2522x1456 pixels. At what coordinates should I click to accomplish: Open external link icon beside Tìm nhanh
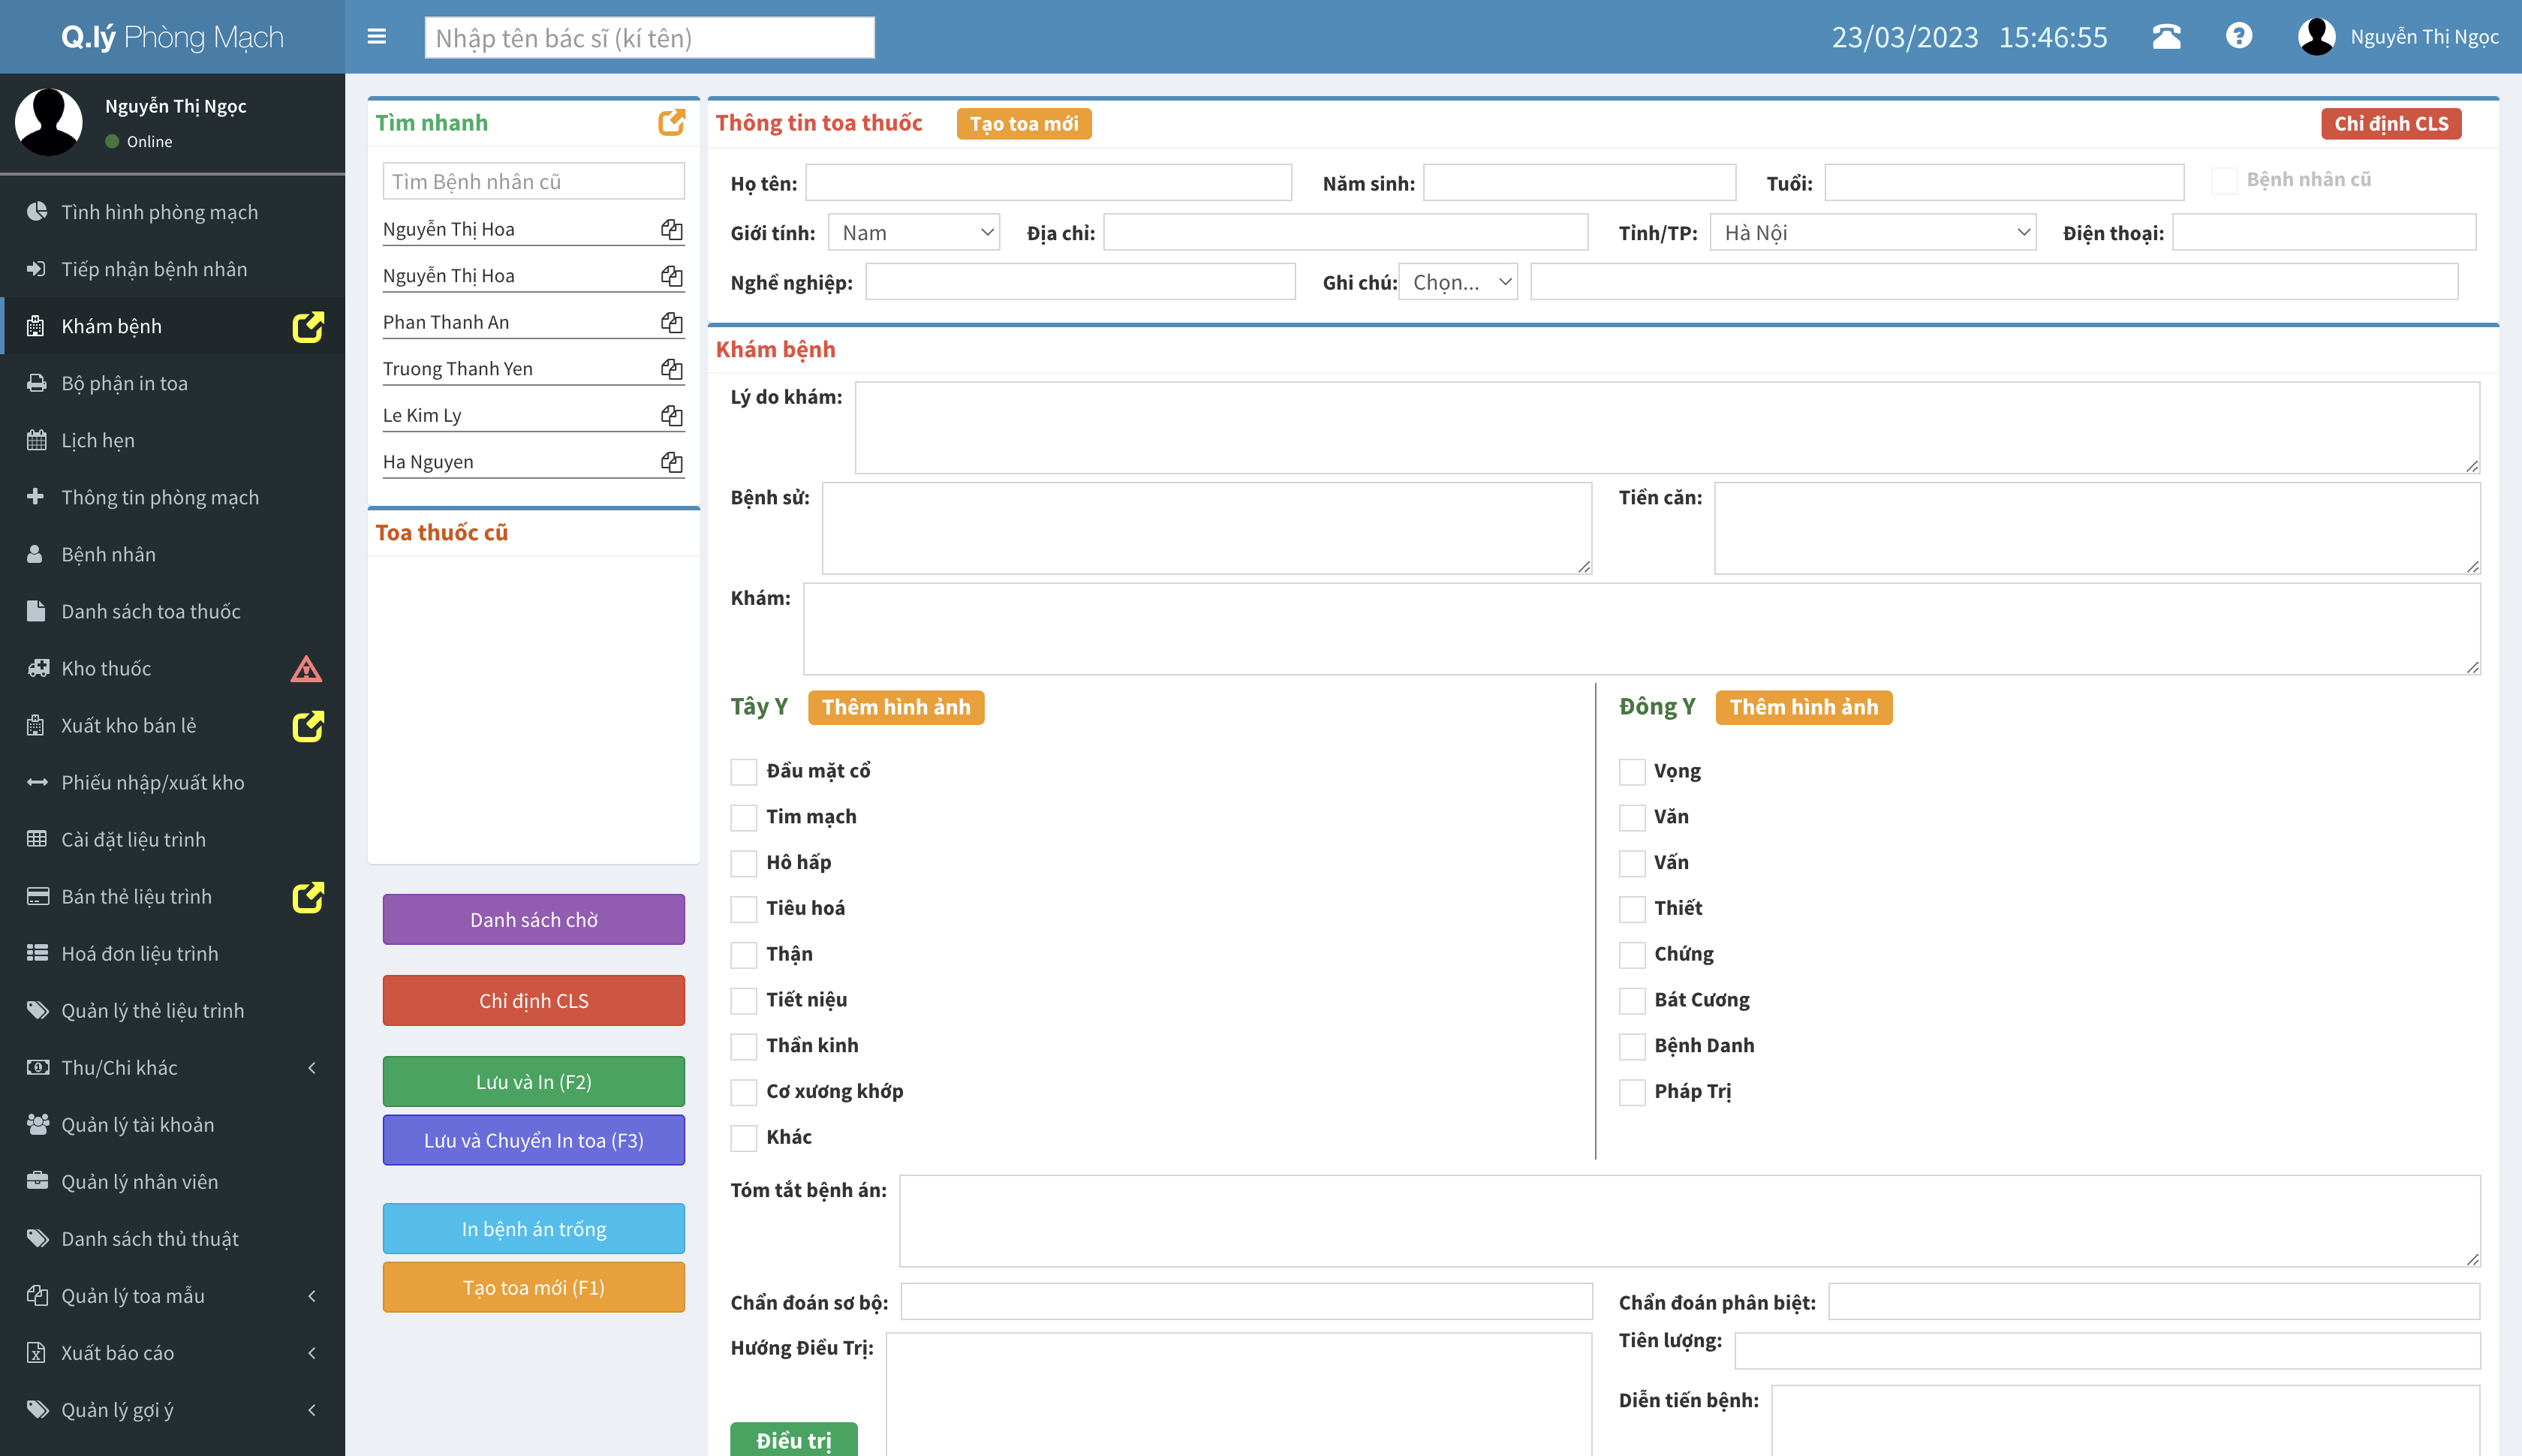(672, 122)
